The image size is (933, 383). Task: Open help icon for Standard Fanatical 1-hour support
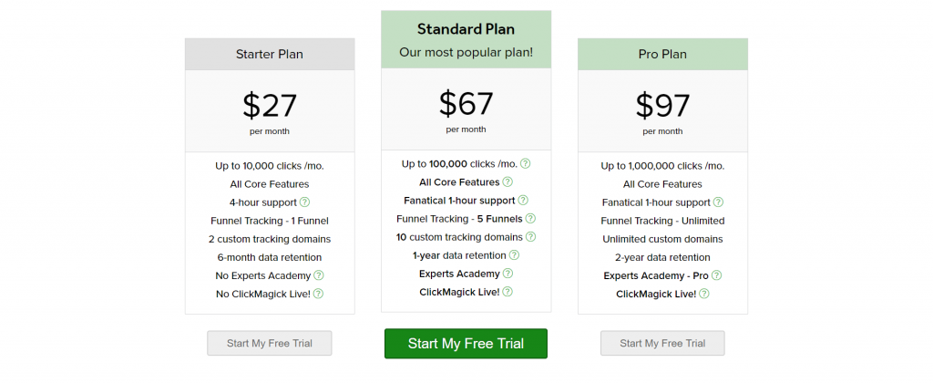pyautogui.click(x=523, y=201)
